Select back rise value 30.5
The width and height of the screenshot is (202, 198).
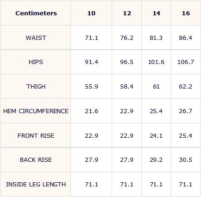click(186, 160)
